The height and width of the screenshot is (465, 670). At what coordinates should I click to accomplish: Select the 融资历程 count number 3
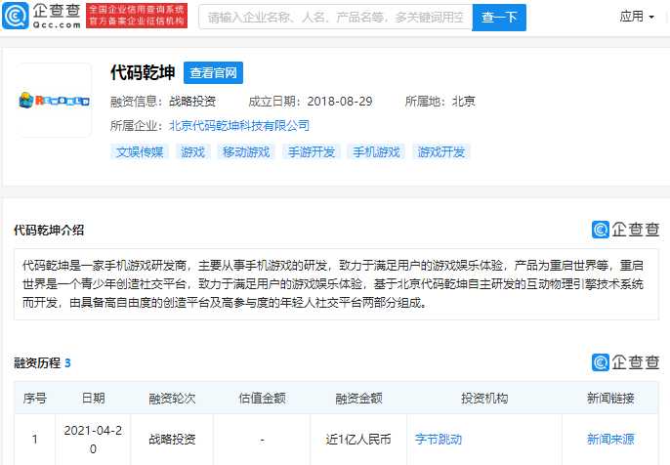click(67, 362)
